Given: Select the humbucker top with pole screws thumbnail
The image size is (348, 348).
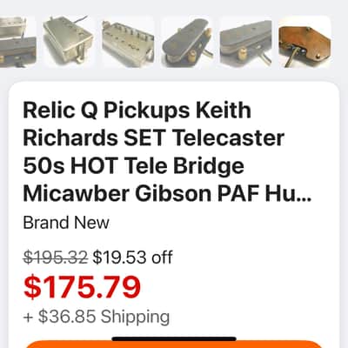Looking at the screenshot, I should tap(128, 42).
